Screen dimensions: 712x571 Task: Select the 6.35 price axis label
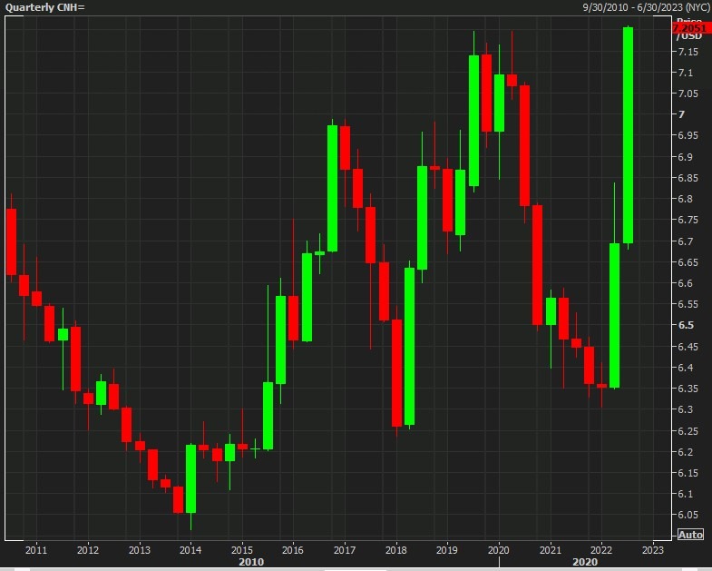pyautogui.click(x=688, y=389)
